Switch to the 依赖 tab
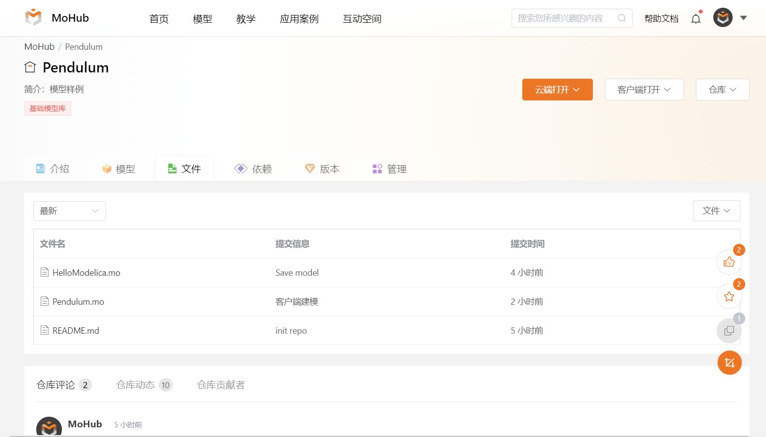Image resolution: width=766 pixels, height=437 pixels. (x=253, y=169)
